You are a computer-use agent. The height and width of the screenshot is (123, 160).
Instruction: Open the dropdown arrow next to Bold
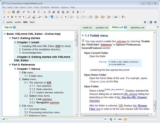[16, 17]
